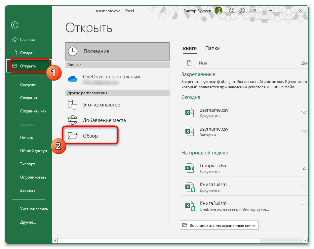Switch to the Папки tab
314x249 pixels.
(x=213, y=48)
